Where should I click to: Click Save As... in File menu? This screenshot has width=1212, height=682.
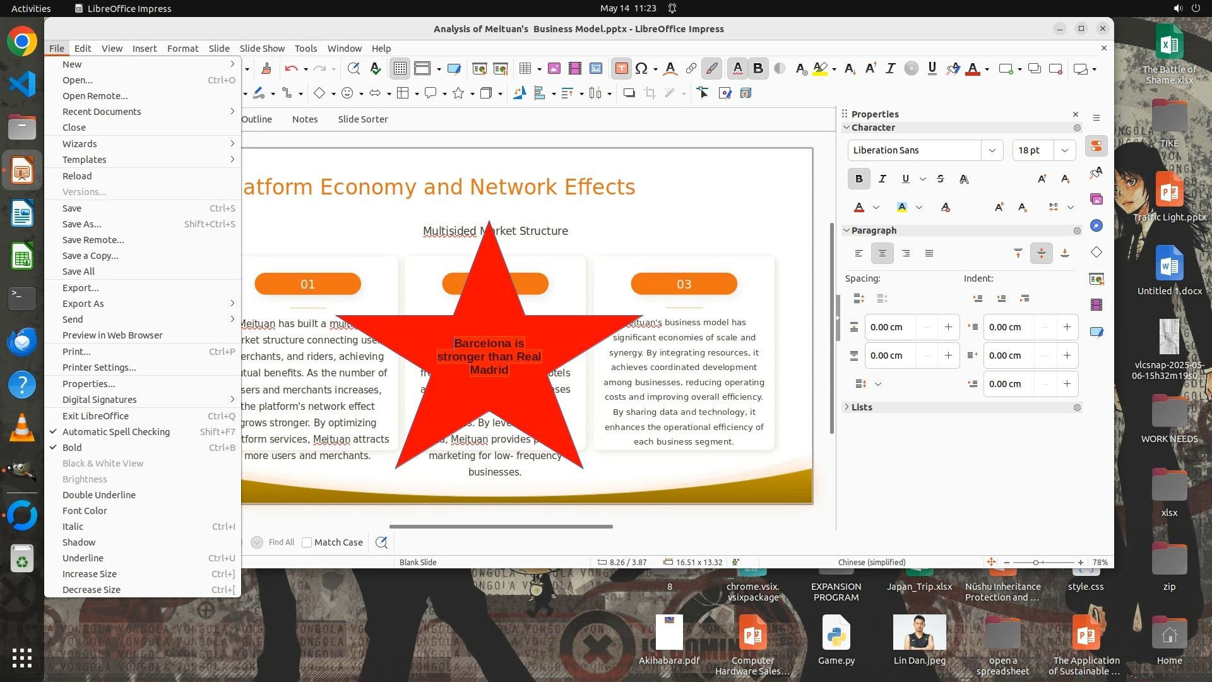click(81, 224)
